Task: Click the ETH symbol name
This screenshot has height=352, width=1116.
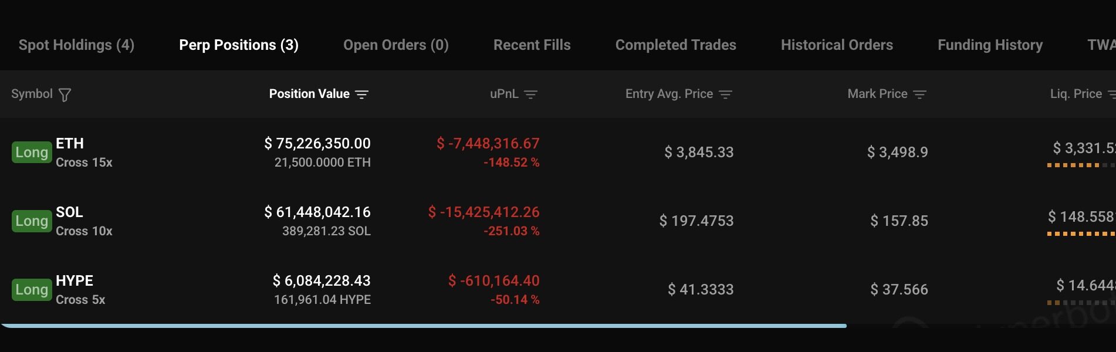Action: [x=70, y=144]
